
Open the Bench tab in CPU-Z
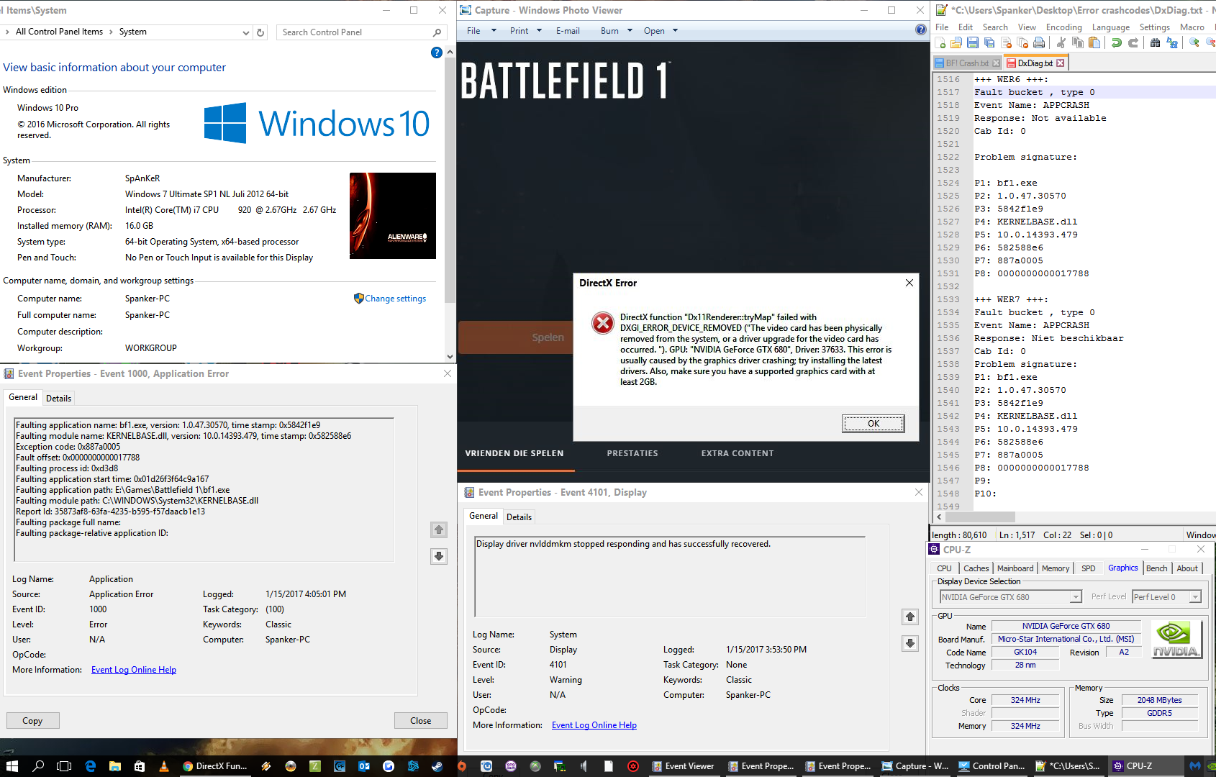(x=1156, y=568)
